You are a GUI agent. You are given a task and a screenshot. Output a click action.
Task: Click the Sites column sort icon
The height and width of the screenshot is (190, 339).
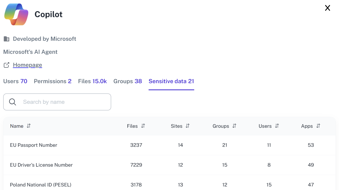[x=187, y=126]
